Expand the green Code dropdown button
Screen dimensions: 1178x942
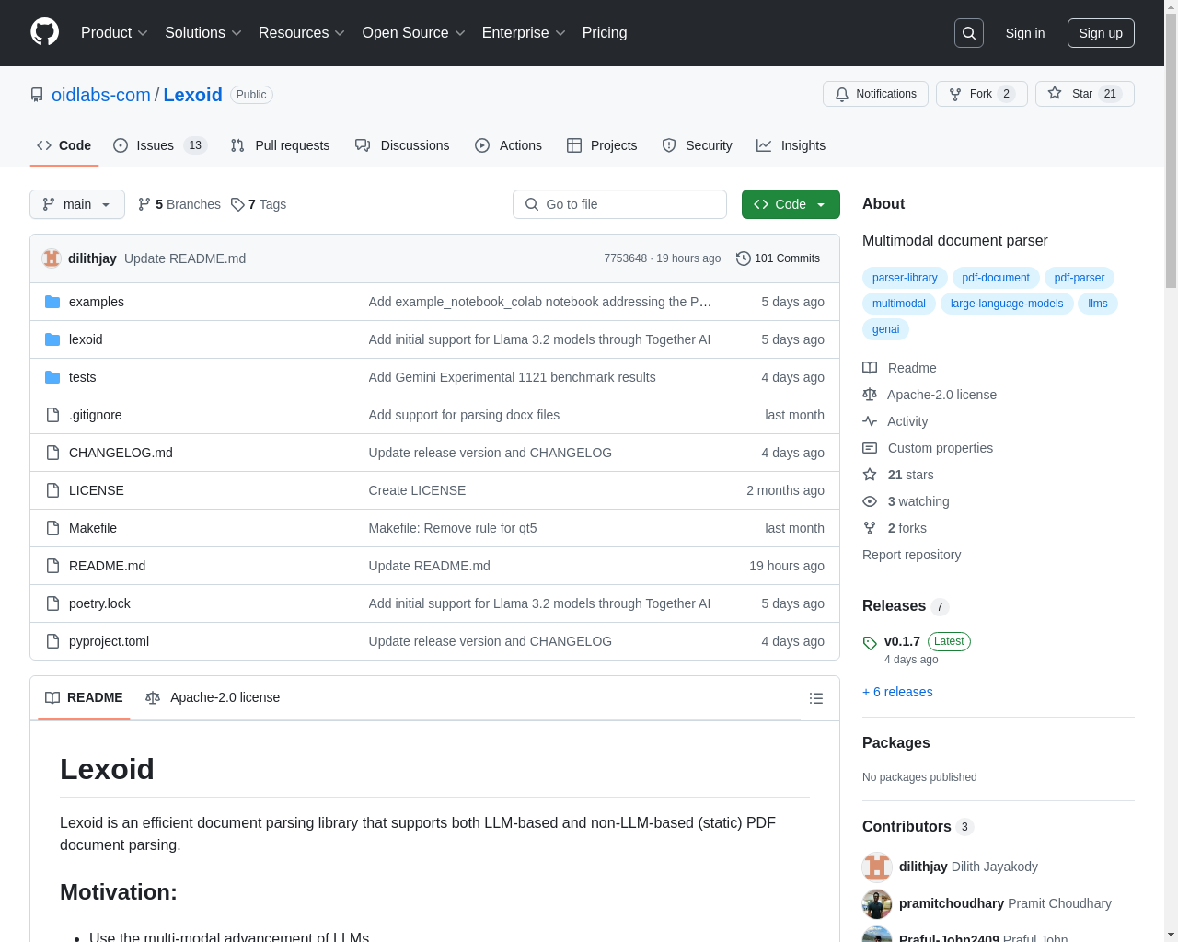(x=791, y=204)
